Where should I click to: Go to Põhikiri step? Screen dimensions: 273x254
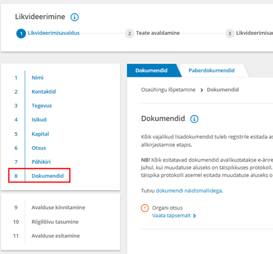coord(41,162)
